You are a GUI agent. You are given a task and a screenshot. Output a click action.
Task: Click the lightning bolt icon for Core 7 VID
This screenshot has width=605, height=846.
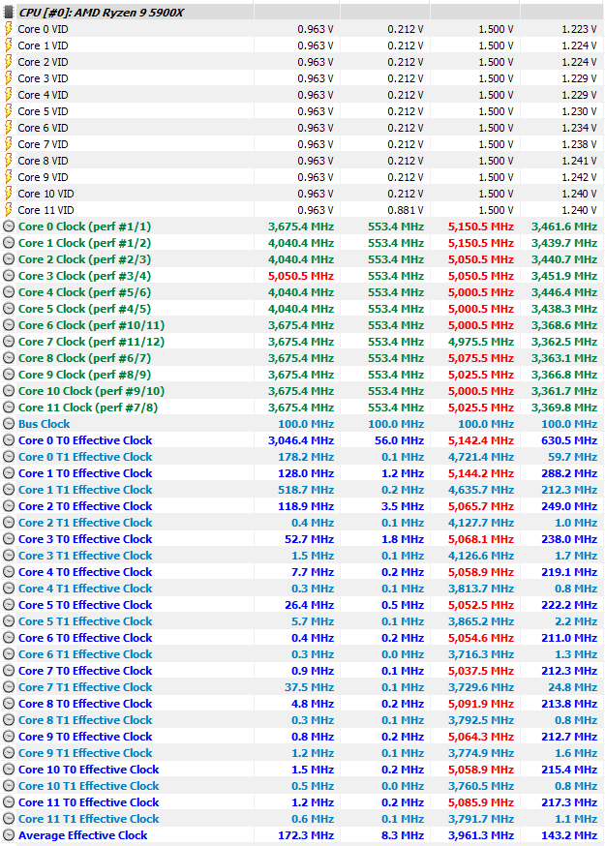pos(8,144)
